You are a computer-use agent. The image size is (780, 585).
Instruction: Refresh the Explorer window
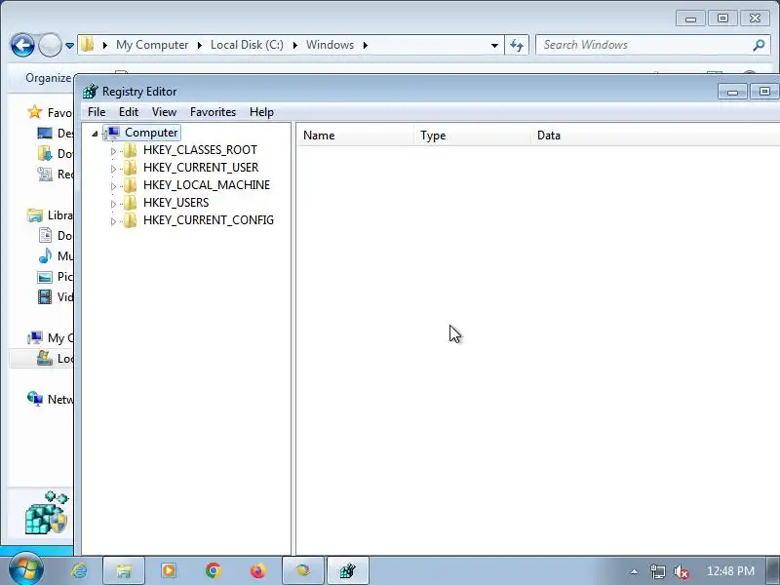(517, 45)
